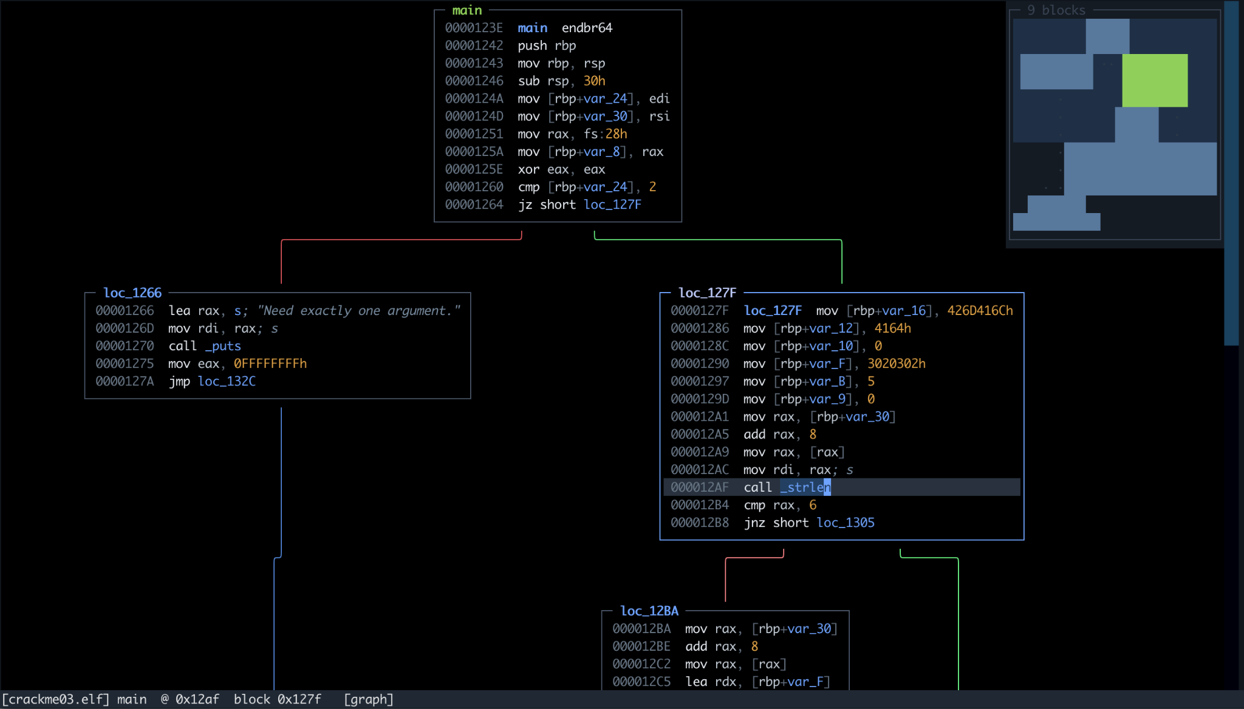Click the main block title label

[x=467, y=10]
